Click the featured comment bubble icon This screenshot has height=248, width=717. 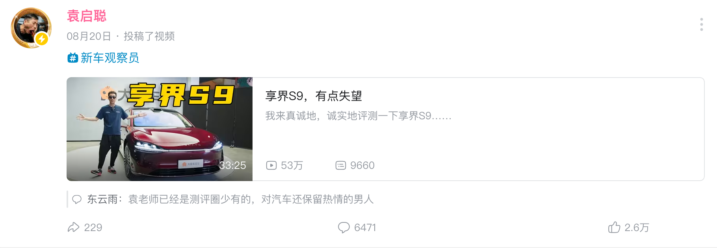coord(77,199)
